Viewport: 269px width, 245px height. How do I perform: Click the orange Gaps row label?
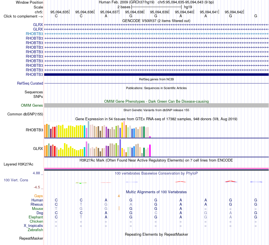point(39,196)
